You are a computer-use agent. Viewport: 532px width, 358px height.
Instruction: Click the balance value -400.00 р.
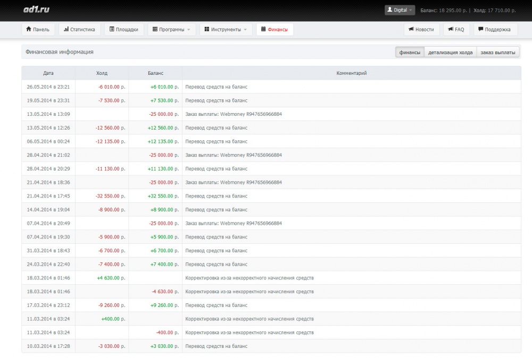(167, 333)
